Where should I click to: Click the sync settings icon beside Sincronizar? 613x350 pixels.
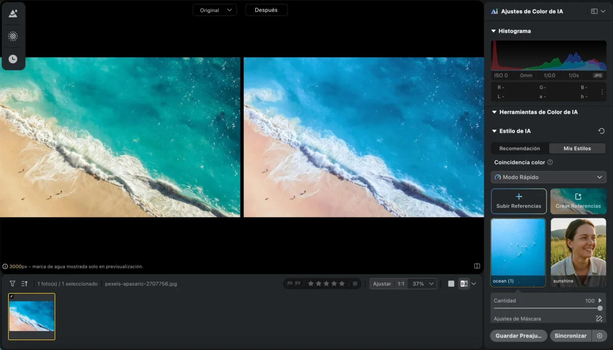pos(599,336)
